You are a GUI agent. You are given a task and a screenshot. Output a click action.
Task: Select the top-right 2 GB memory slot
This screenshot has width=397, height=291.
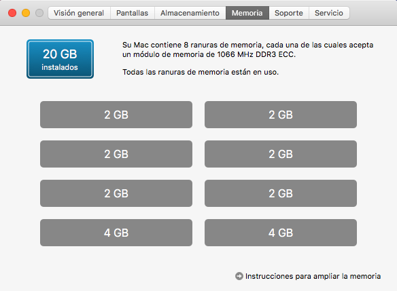(x=281, y=115)
